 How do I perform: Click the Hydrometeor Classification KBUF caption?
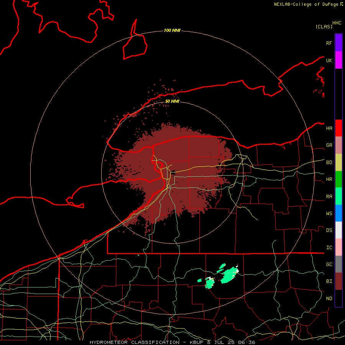(172, 342)
